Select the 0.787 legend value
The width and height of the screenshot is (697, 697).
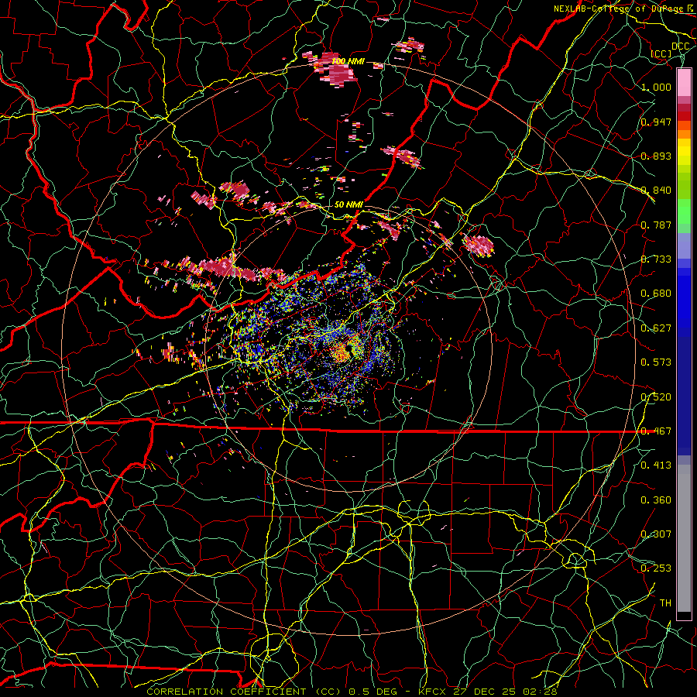tap(656, 225)
